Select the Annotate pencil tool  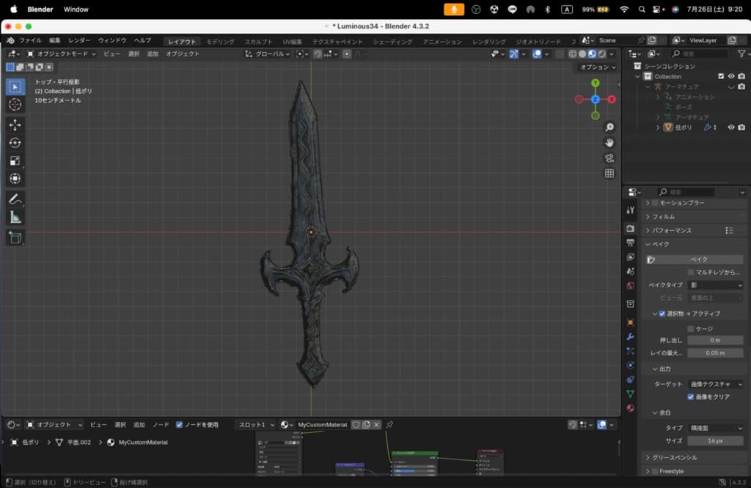[x=15, y=199]
